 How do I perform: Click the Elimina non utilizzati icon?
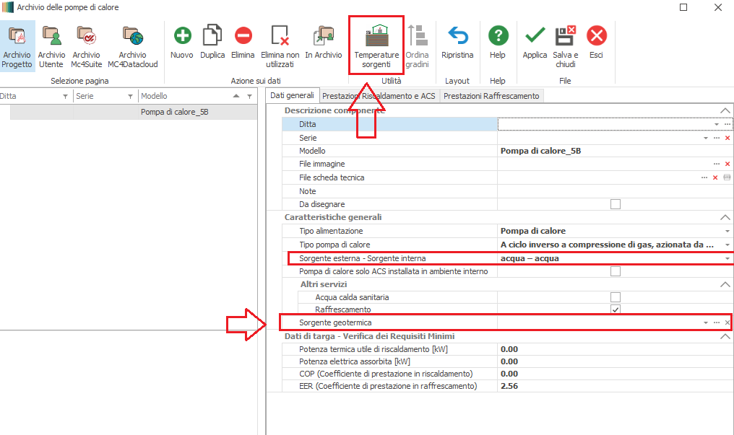tap(280, 36)
